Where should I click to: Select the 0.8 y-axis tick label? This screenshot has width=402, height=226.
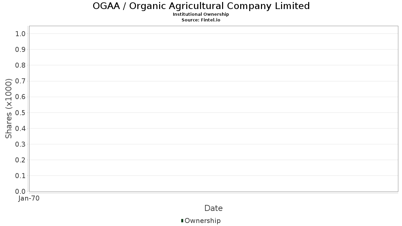coord(20,65)
